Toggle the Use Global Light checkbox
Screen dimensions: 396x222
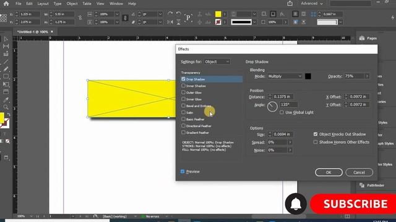(282, 112)
